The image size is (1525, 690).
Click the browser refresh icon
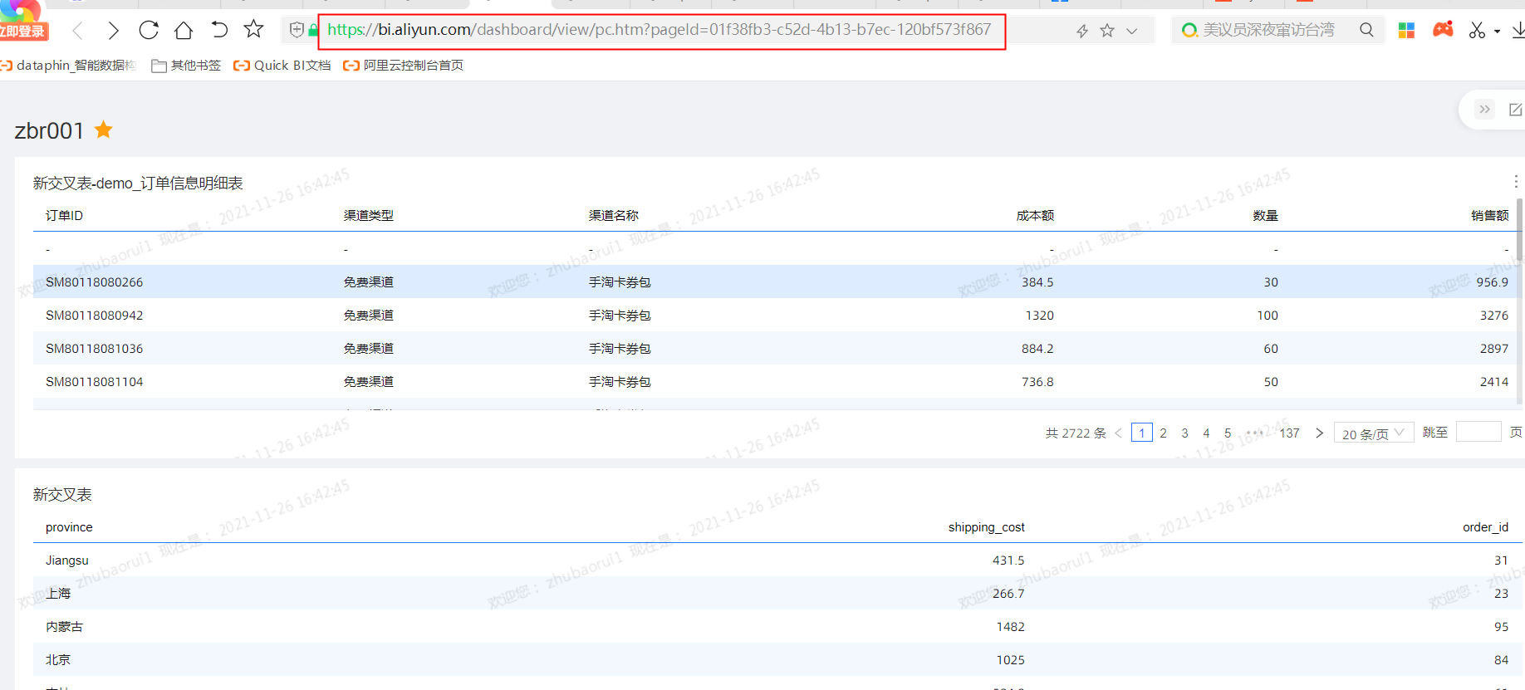pos(149,31)
